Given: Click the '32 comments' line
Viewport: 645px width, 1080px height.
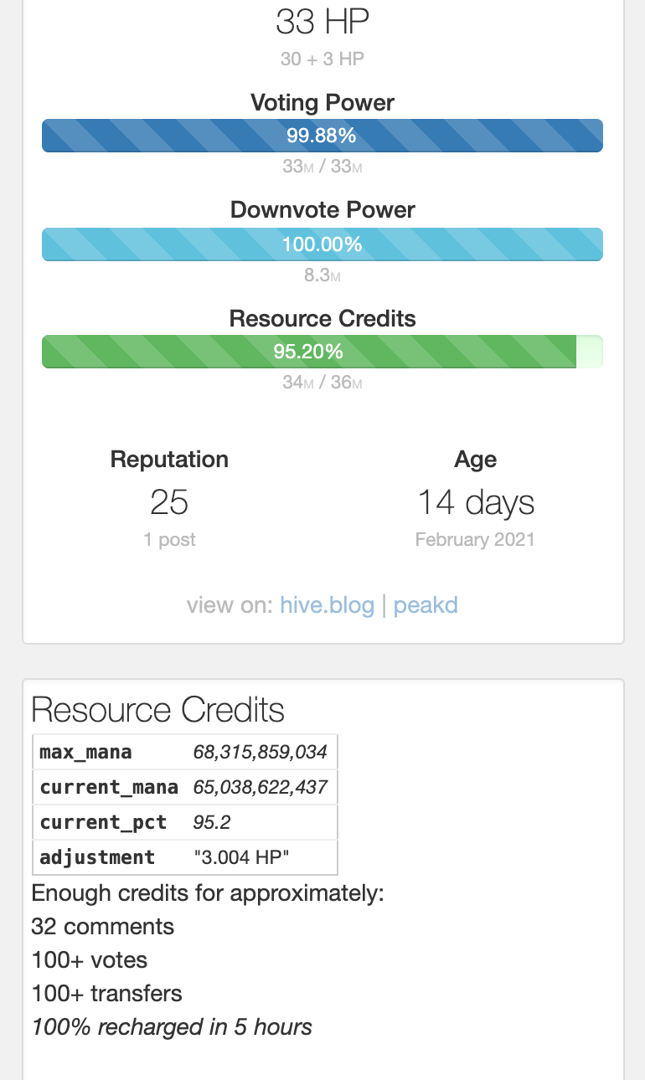Looking at the screenshot, I should (x=103, y=927).
